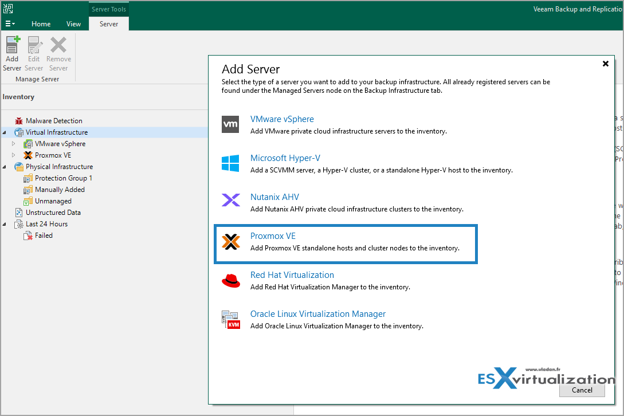Click the Proxmox VE tree icon
Viewport: 624px width, 416px height.
(x=28, y=155)
